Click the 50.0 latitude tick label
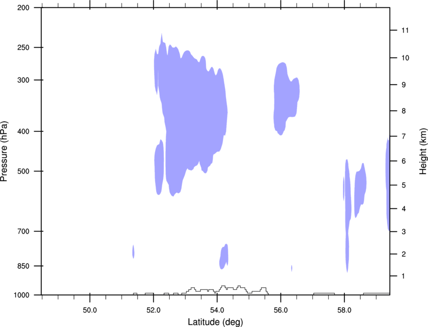 [90, 310]
